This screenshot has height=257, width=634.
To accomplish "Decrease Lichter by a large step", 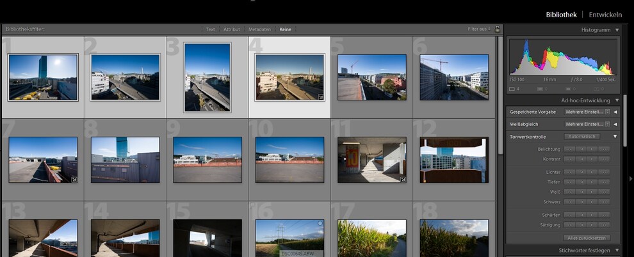I will click(570, 172).
